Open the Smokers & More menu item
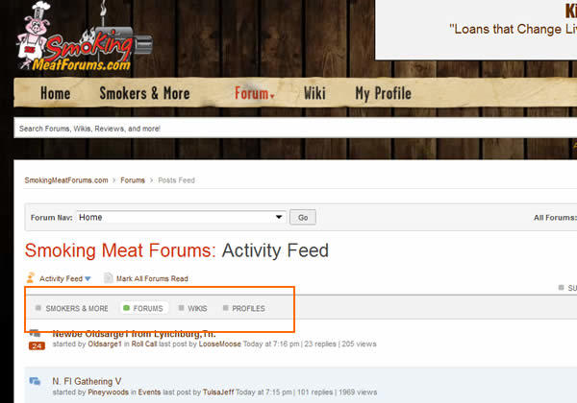Screen dimensions: 577x403 click(144, 93)
